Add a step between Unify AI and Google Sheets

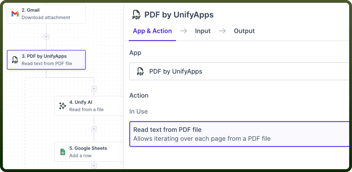tap(94, 129)
